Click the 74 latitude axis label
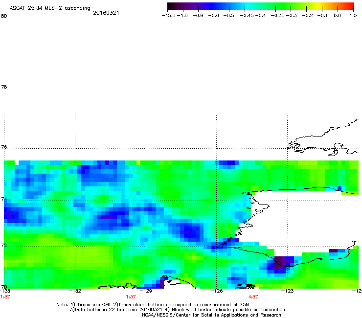This screenshot has width=362, height=318. click(x=4, y=199)
